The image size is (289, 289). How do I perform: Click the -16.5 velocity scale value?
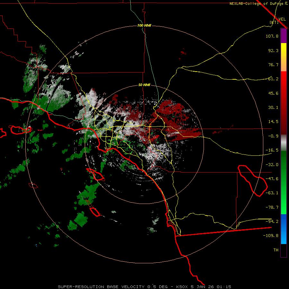(x=272, y=150)
